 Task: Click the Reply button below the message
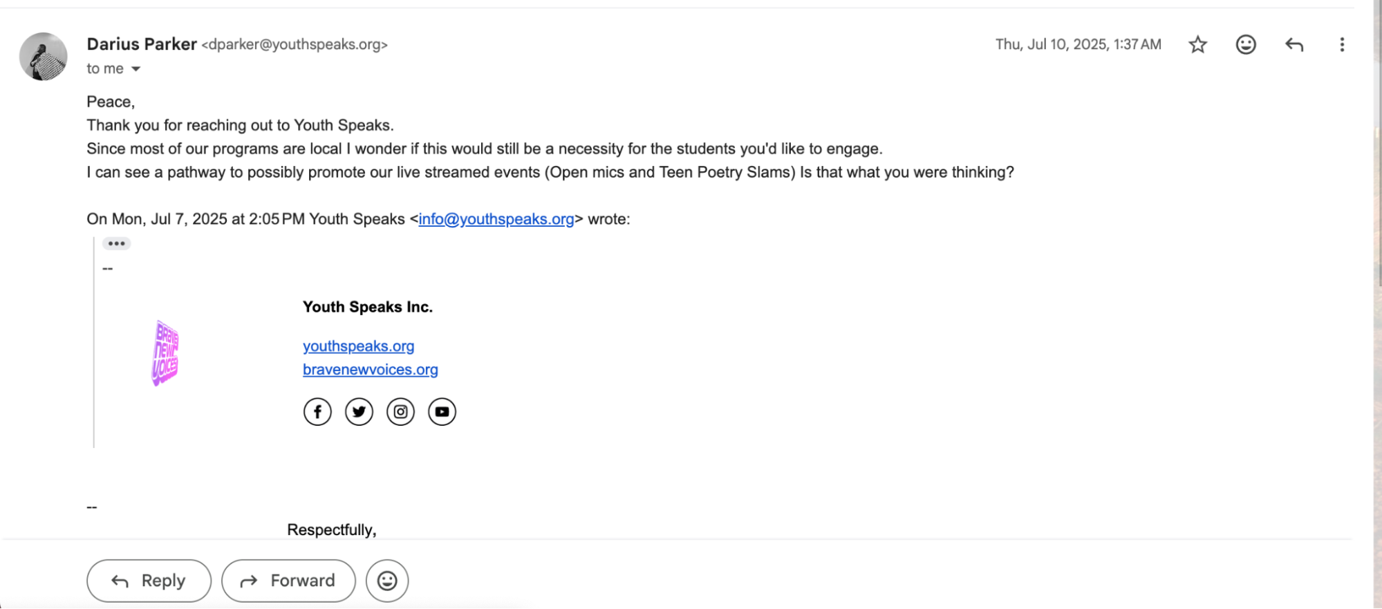coord(149,581)
